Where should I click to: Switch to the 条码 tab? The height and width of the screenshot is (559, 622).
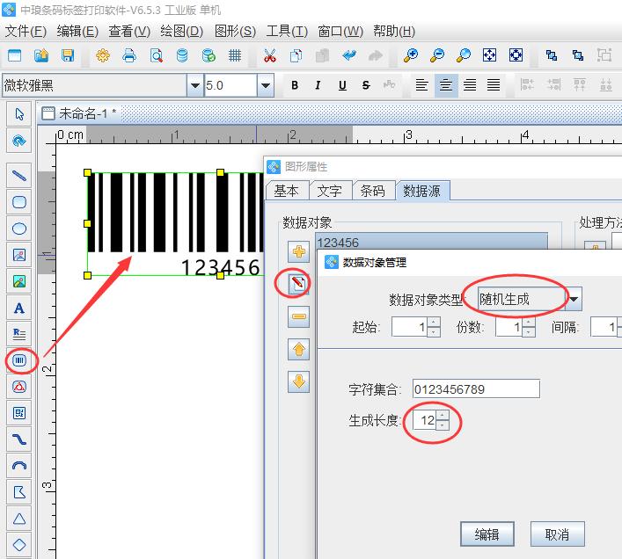372,191
